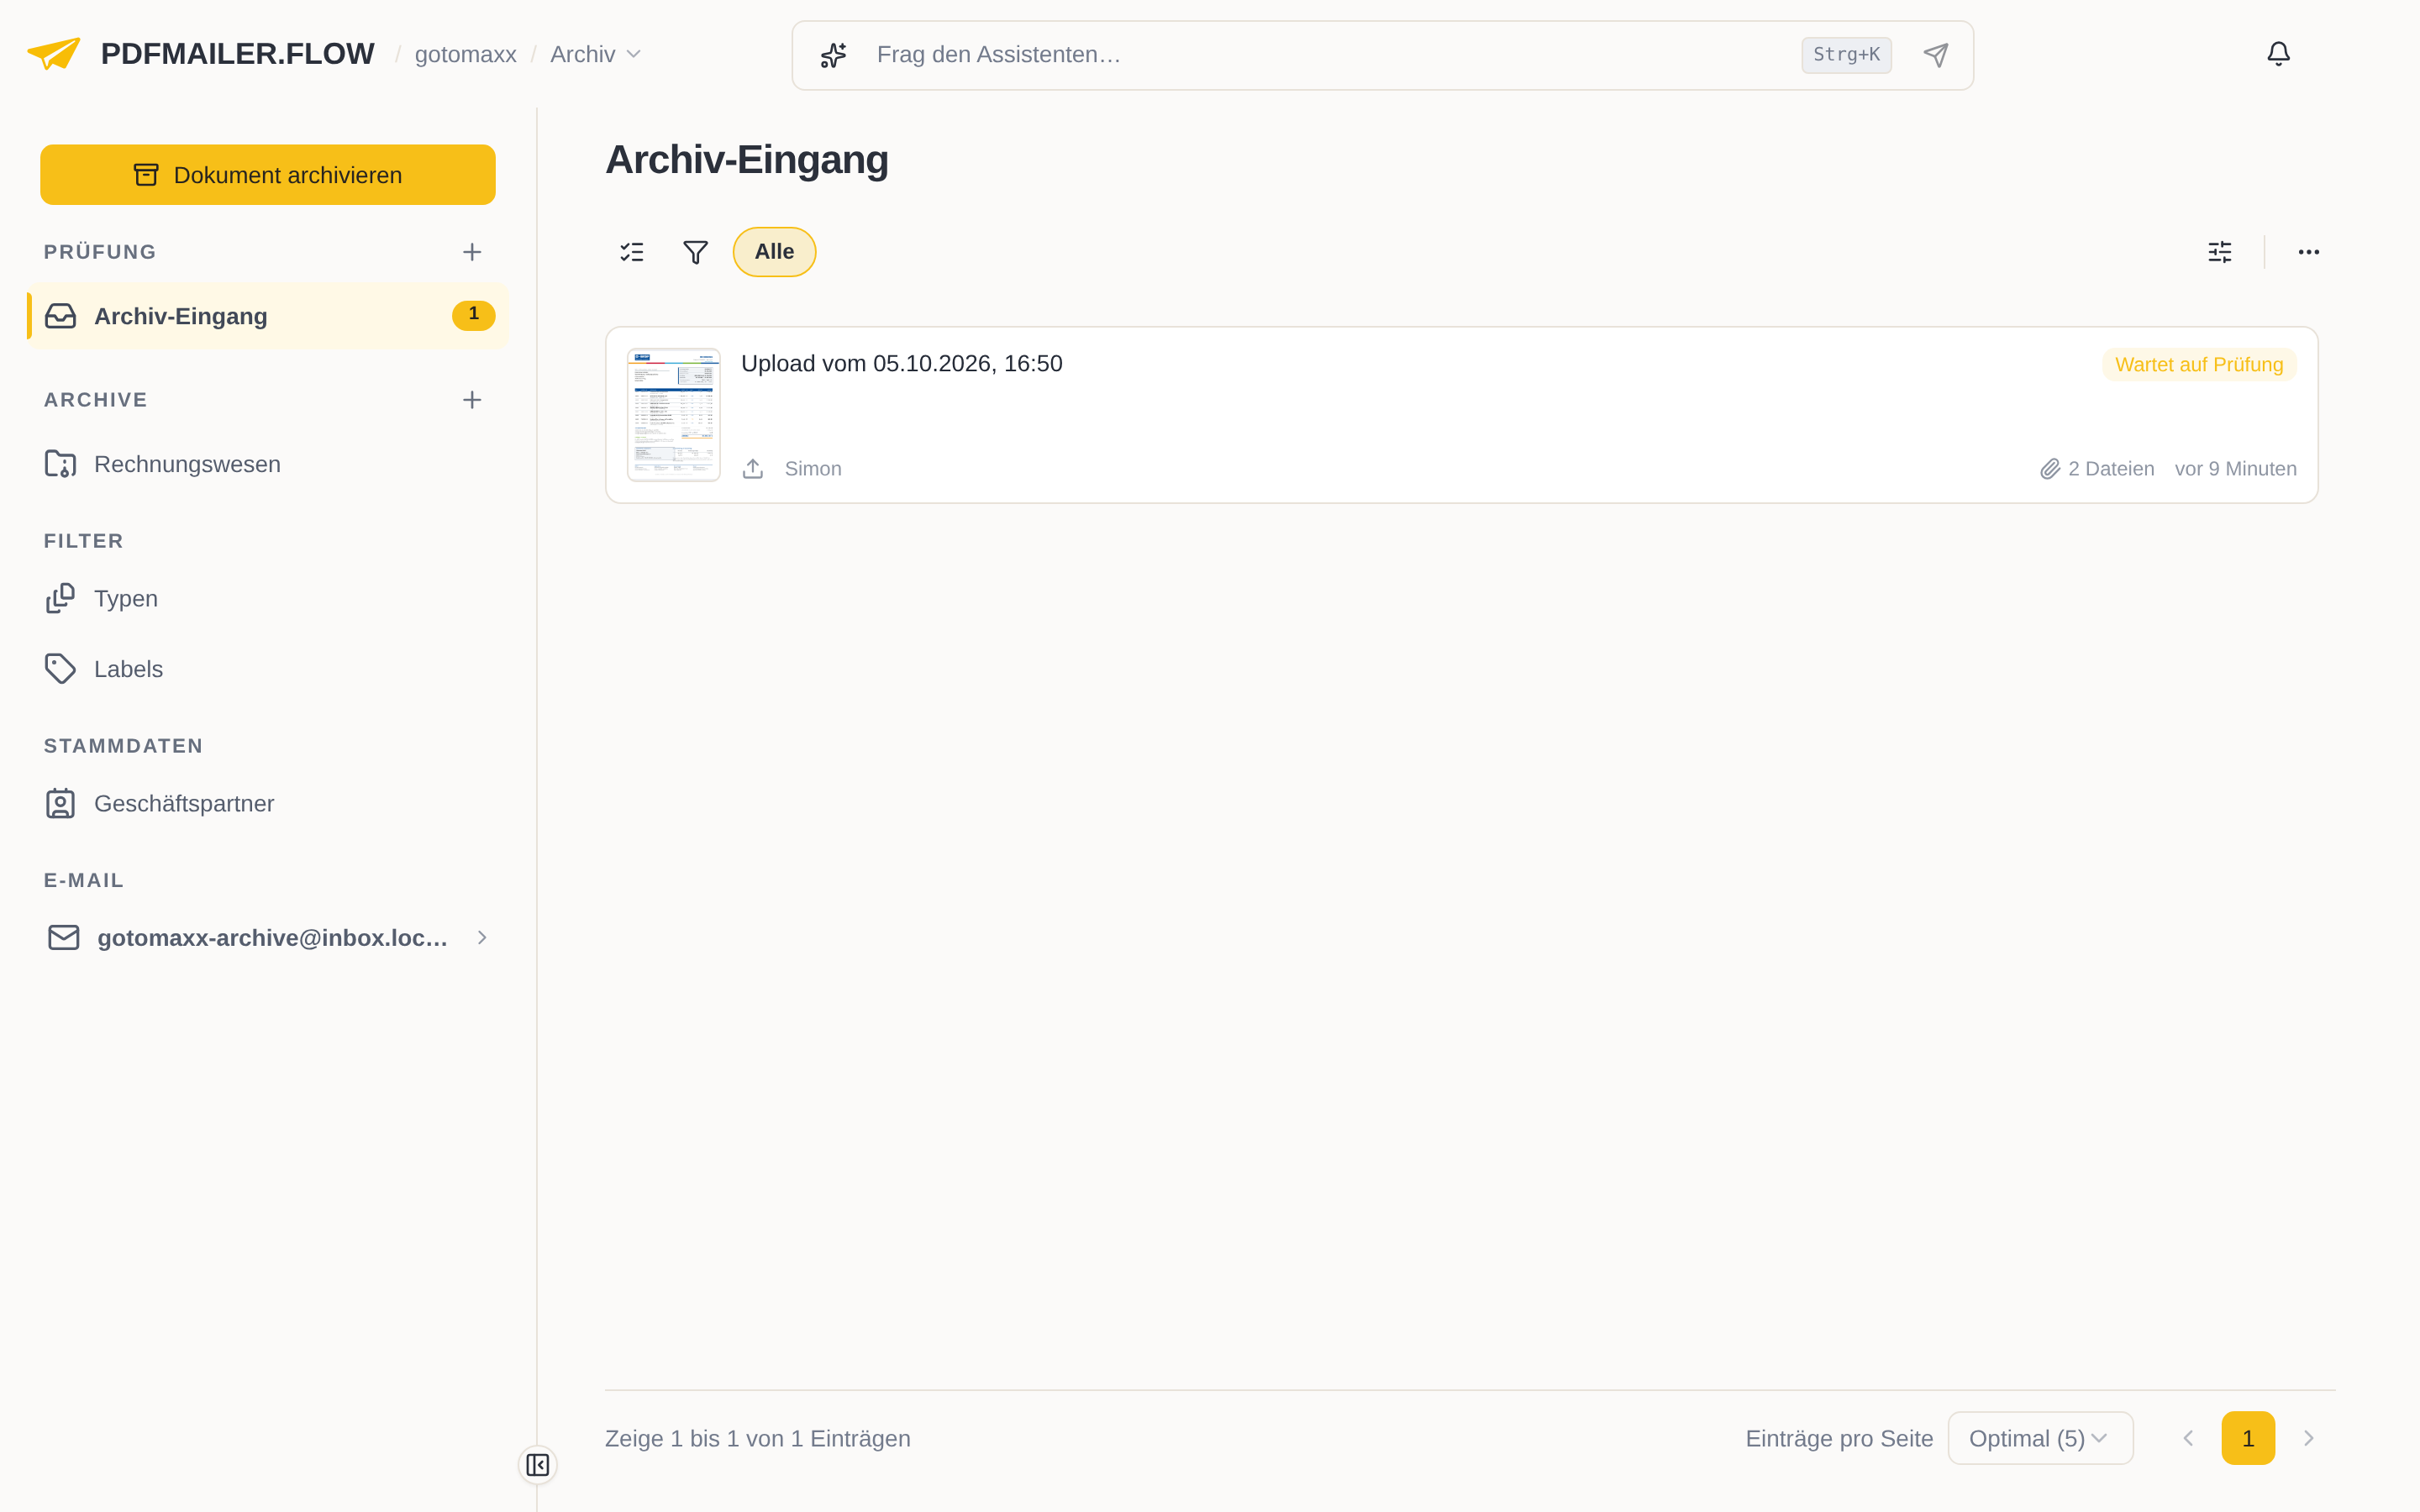Expand the Archiv breadcrumb dropdown

(x=595, y=54)
